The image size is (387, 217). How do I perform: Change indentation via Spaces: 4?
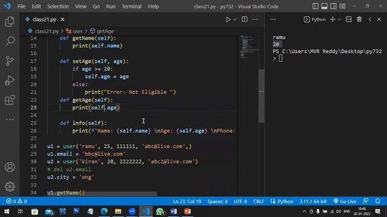[x=217, y=201]
